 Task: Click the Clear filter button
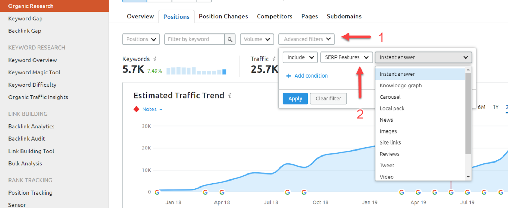pos(328,99)
